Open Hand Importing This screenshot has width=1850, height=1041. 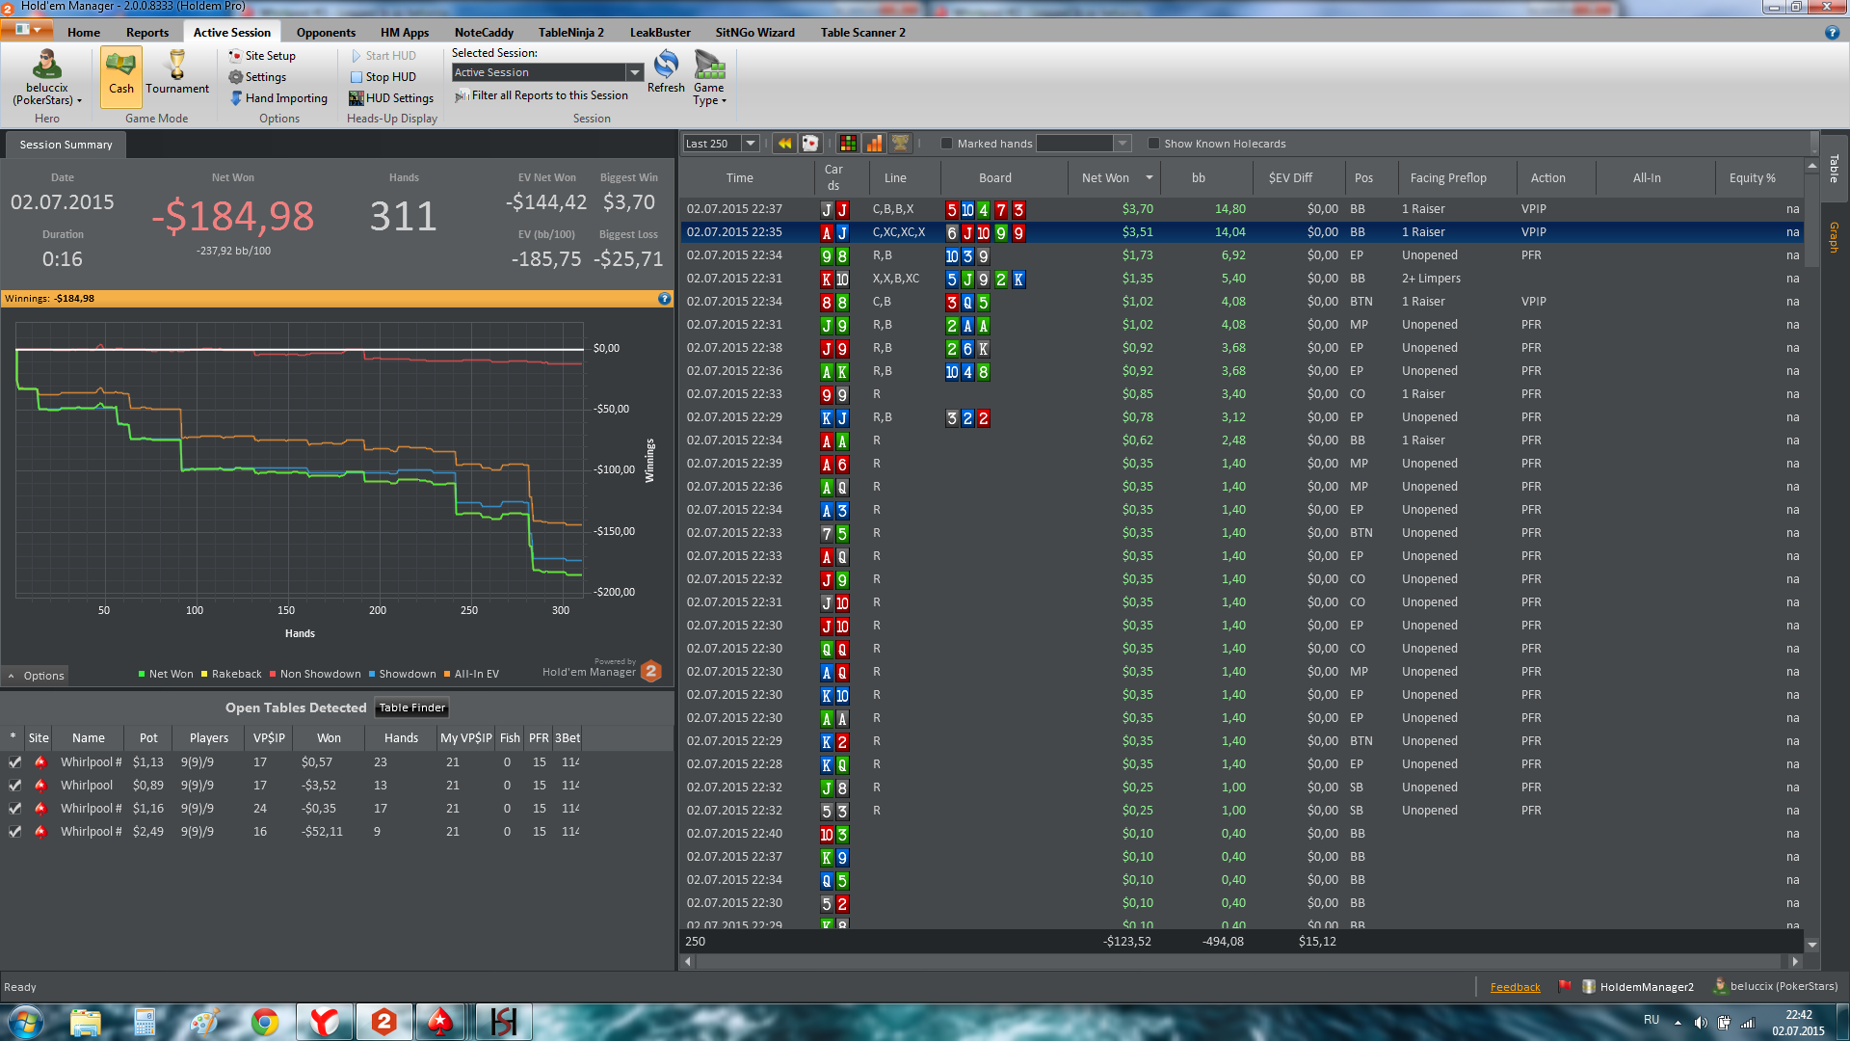pos(279,98)
